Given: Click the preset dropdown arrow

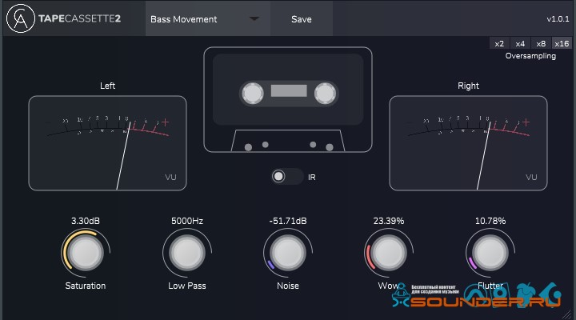Looking at the screenshot, I should pos(254,18).
